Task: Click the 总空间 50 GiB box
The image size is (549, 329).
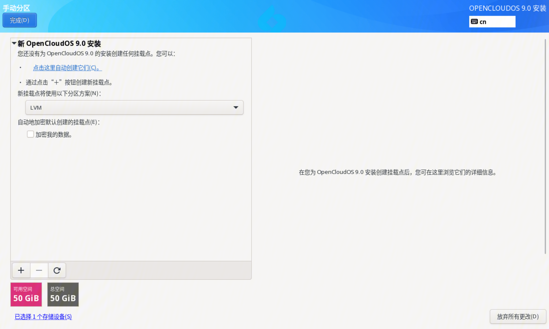Action: 63,294
